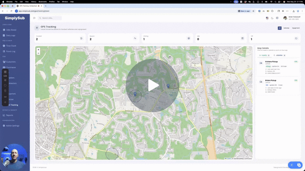
Task: Select Brians Pickup vehicle card
Action: pos(278,86)
